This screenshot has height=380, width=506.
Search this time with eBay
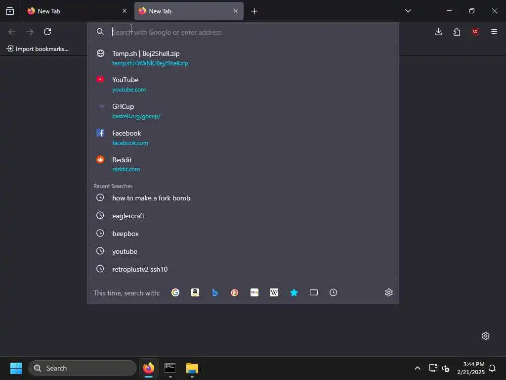coord(254,292)
